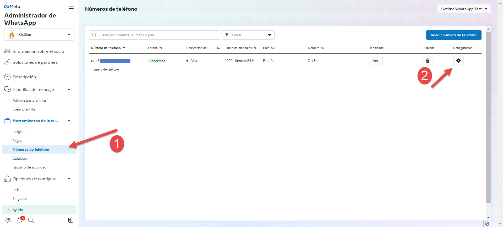The image size is (503, 227).
Task: Go to Catálogo in sidebar
Action: [20, 158]
